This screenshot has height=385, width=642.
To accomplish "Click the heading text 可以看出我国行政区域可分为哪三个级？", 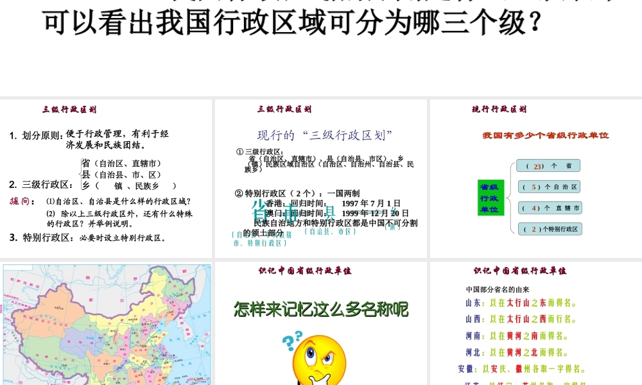I will coord(292,22).
